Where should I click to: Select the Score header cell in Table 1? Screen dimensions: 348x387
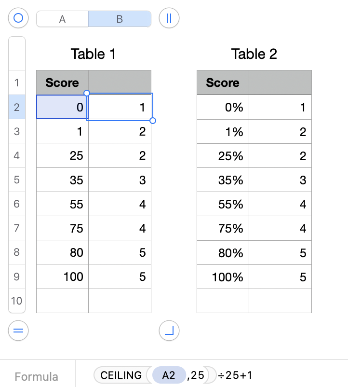pyautogui.click(x=62, y=83)
